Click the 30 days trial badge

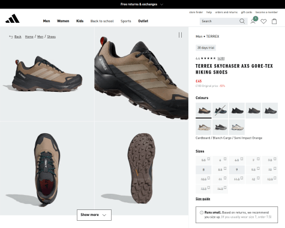point(206,48)
